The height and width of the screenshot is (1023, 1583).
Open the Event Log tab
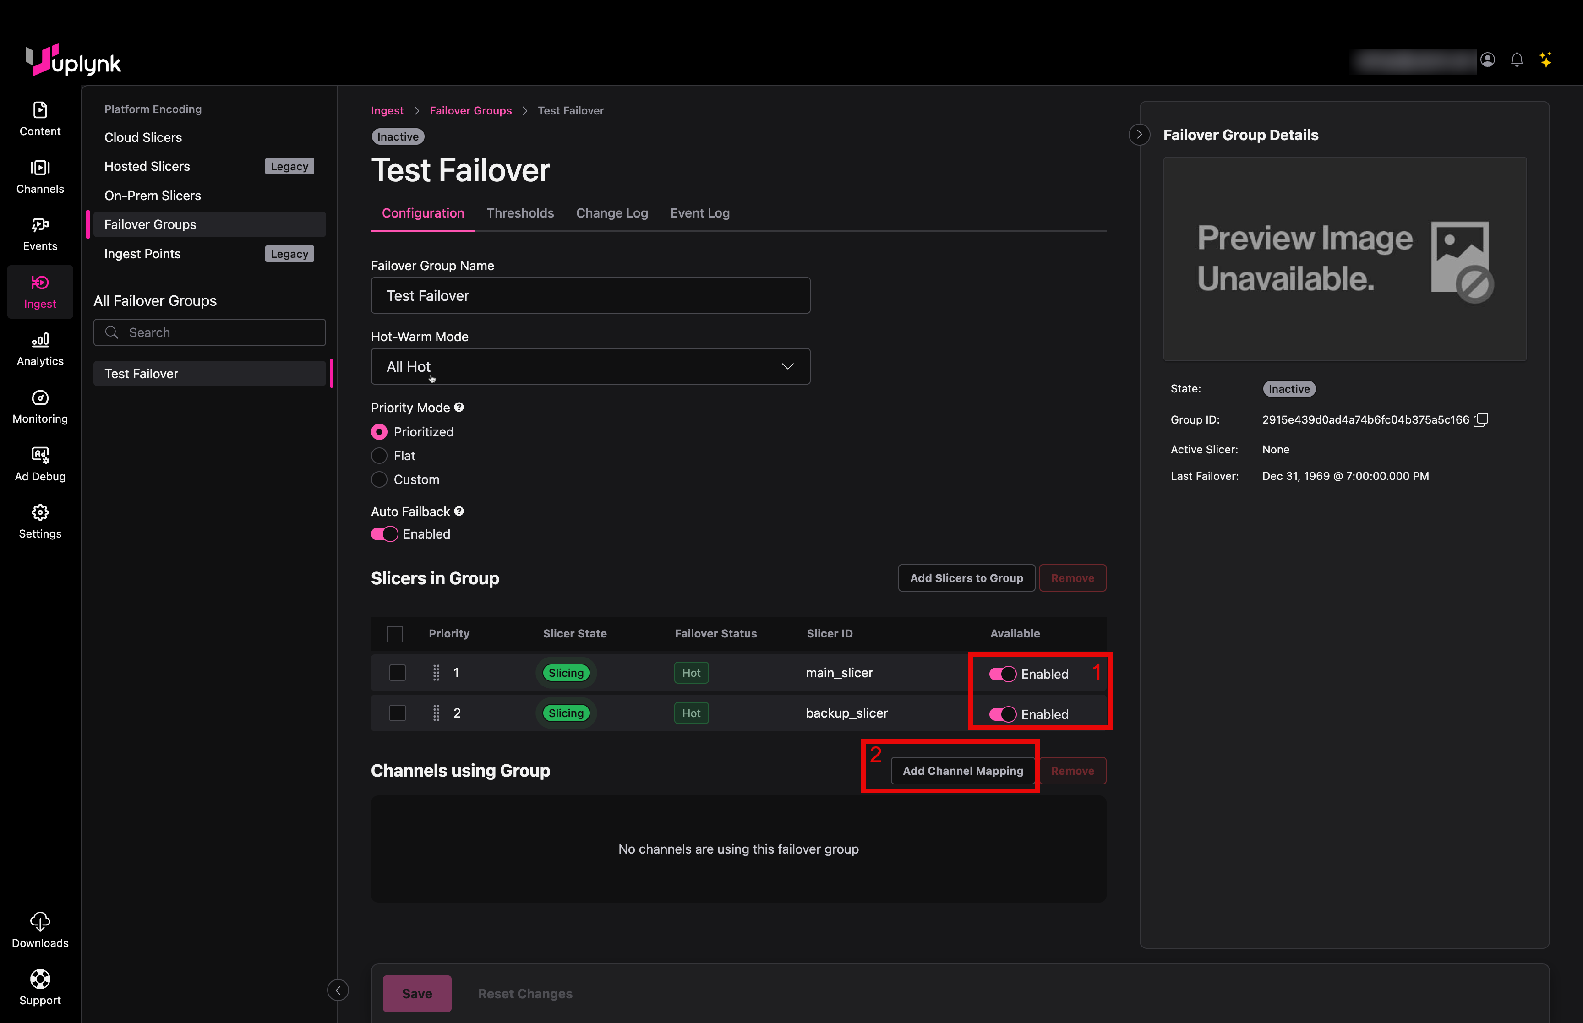click(x=699, y=213)
